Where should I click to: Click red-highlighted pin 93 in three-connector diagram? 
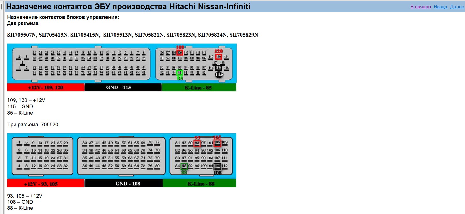[197, 143]
